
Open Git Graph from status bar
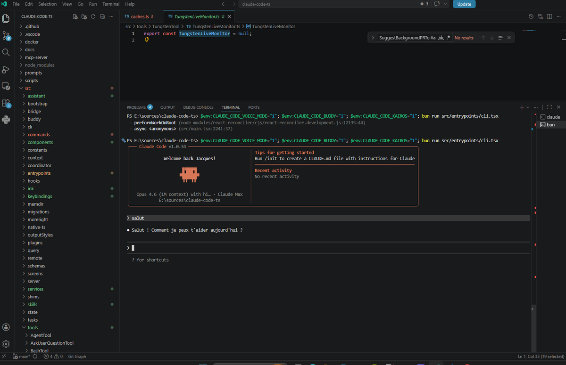(x=77, y=357)
